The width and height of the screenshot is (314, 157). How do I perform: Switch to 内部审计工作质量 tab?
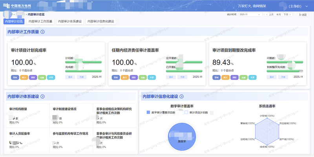40,21
